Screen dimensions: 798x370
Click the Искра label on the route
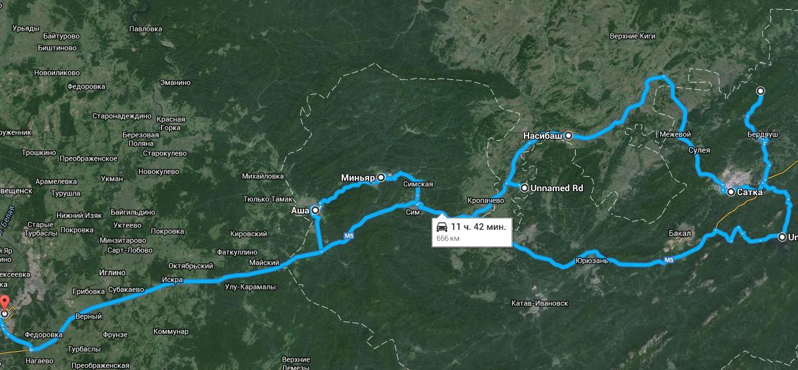point(172,280)
